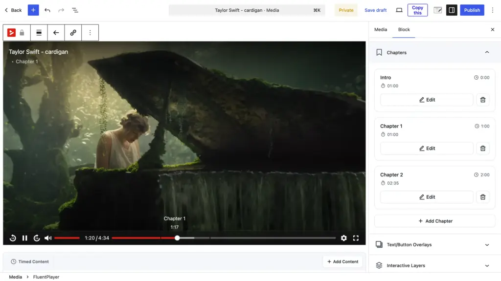
Task: Click Save draft
Action: pyautogui.click(x=375, y=10)
